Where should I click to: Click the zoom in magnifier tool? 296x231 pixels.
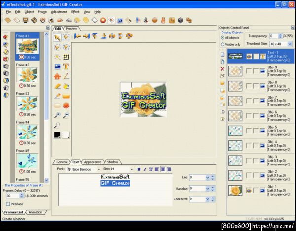tap(57, 115)
